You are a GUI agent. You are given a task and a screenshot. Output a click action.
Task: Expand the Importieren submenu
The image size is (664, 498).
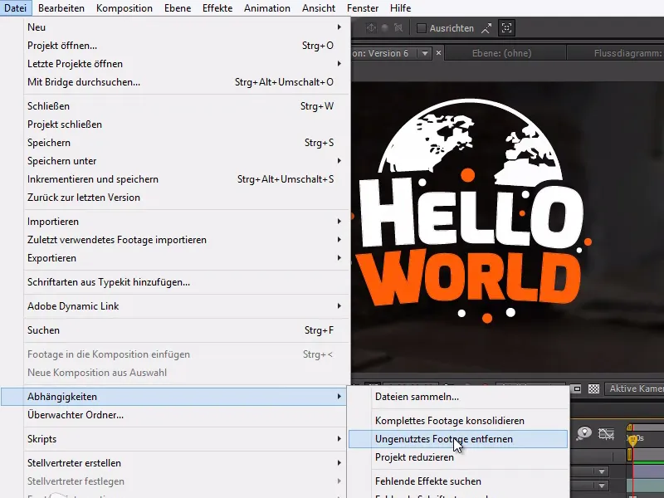[x=186, y=221]
